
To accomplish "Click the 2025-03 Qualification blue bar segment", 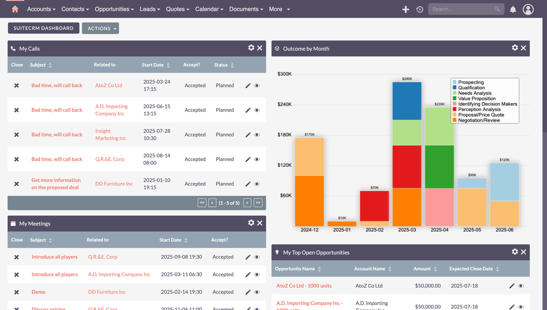I will pos(407,101).
